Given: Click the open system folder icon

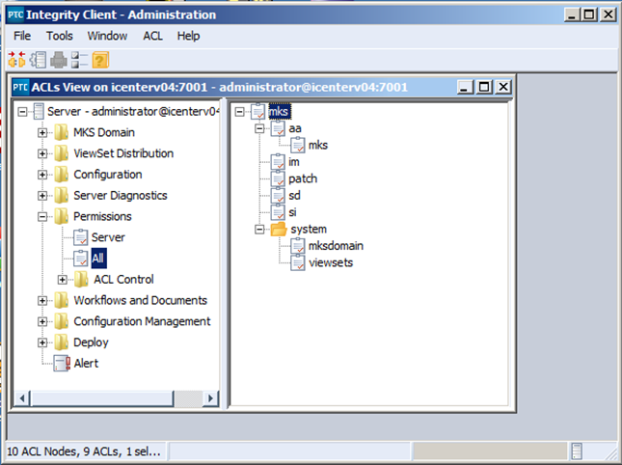Looking at the screenshot, I should 279,229.
